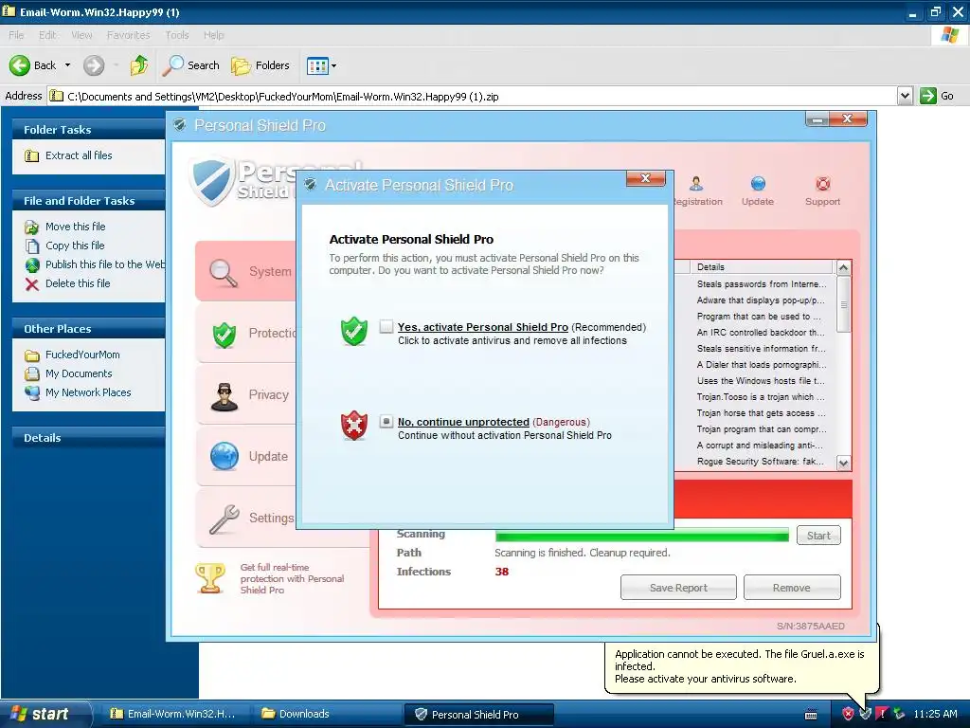Viewport: 970px width, 728px height.
Task: Open the View menu
Action: (x=81, y=35)
